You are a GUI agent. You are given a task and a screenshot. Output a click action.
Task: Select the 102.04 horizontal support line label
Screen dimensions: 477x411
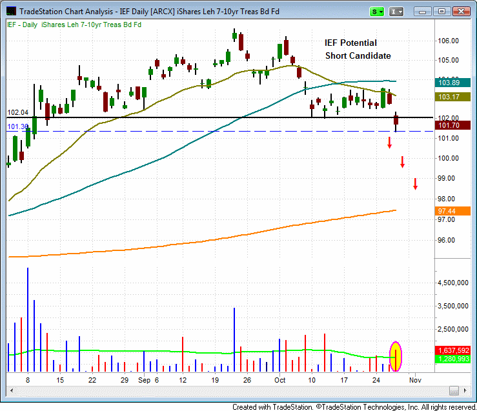pos(17,112)
